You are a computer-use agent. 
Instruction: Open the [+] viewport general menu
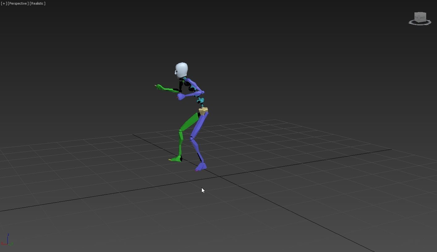(x=4, y=3)
